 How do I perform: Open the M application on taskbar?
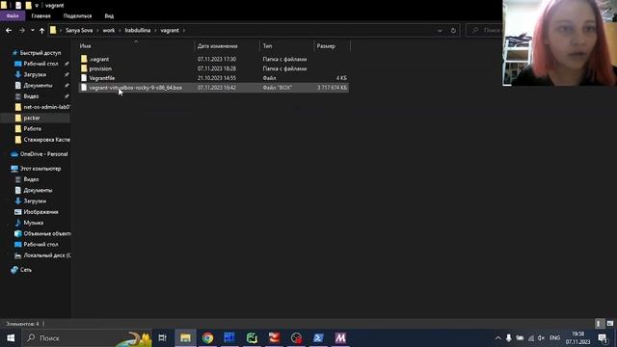(x=340, y=338)
